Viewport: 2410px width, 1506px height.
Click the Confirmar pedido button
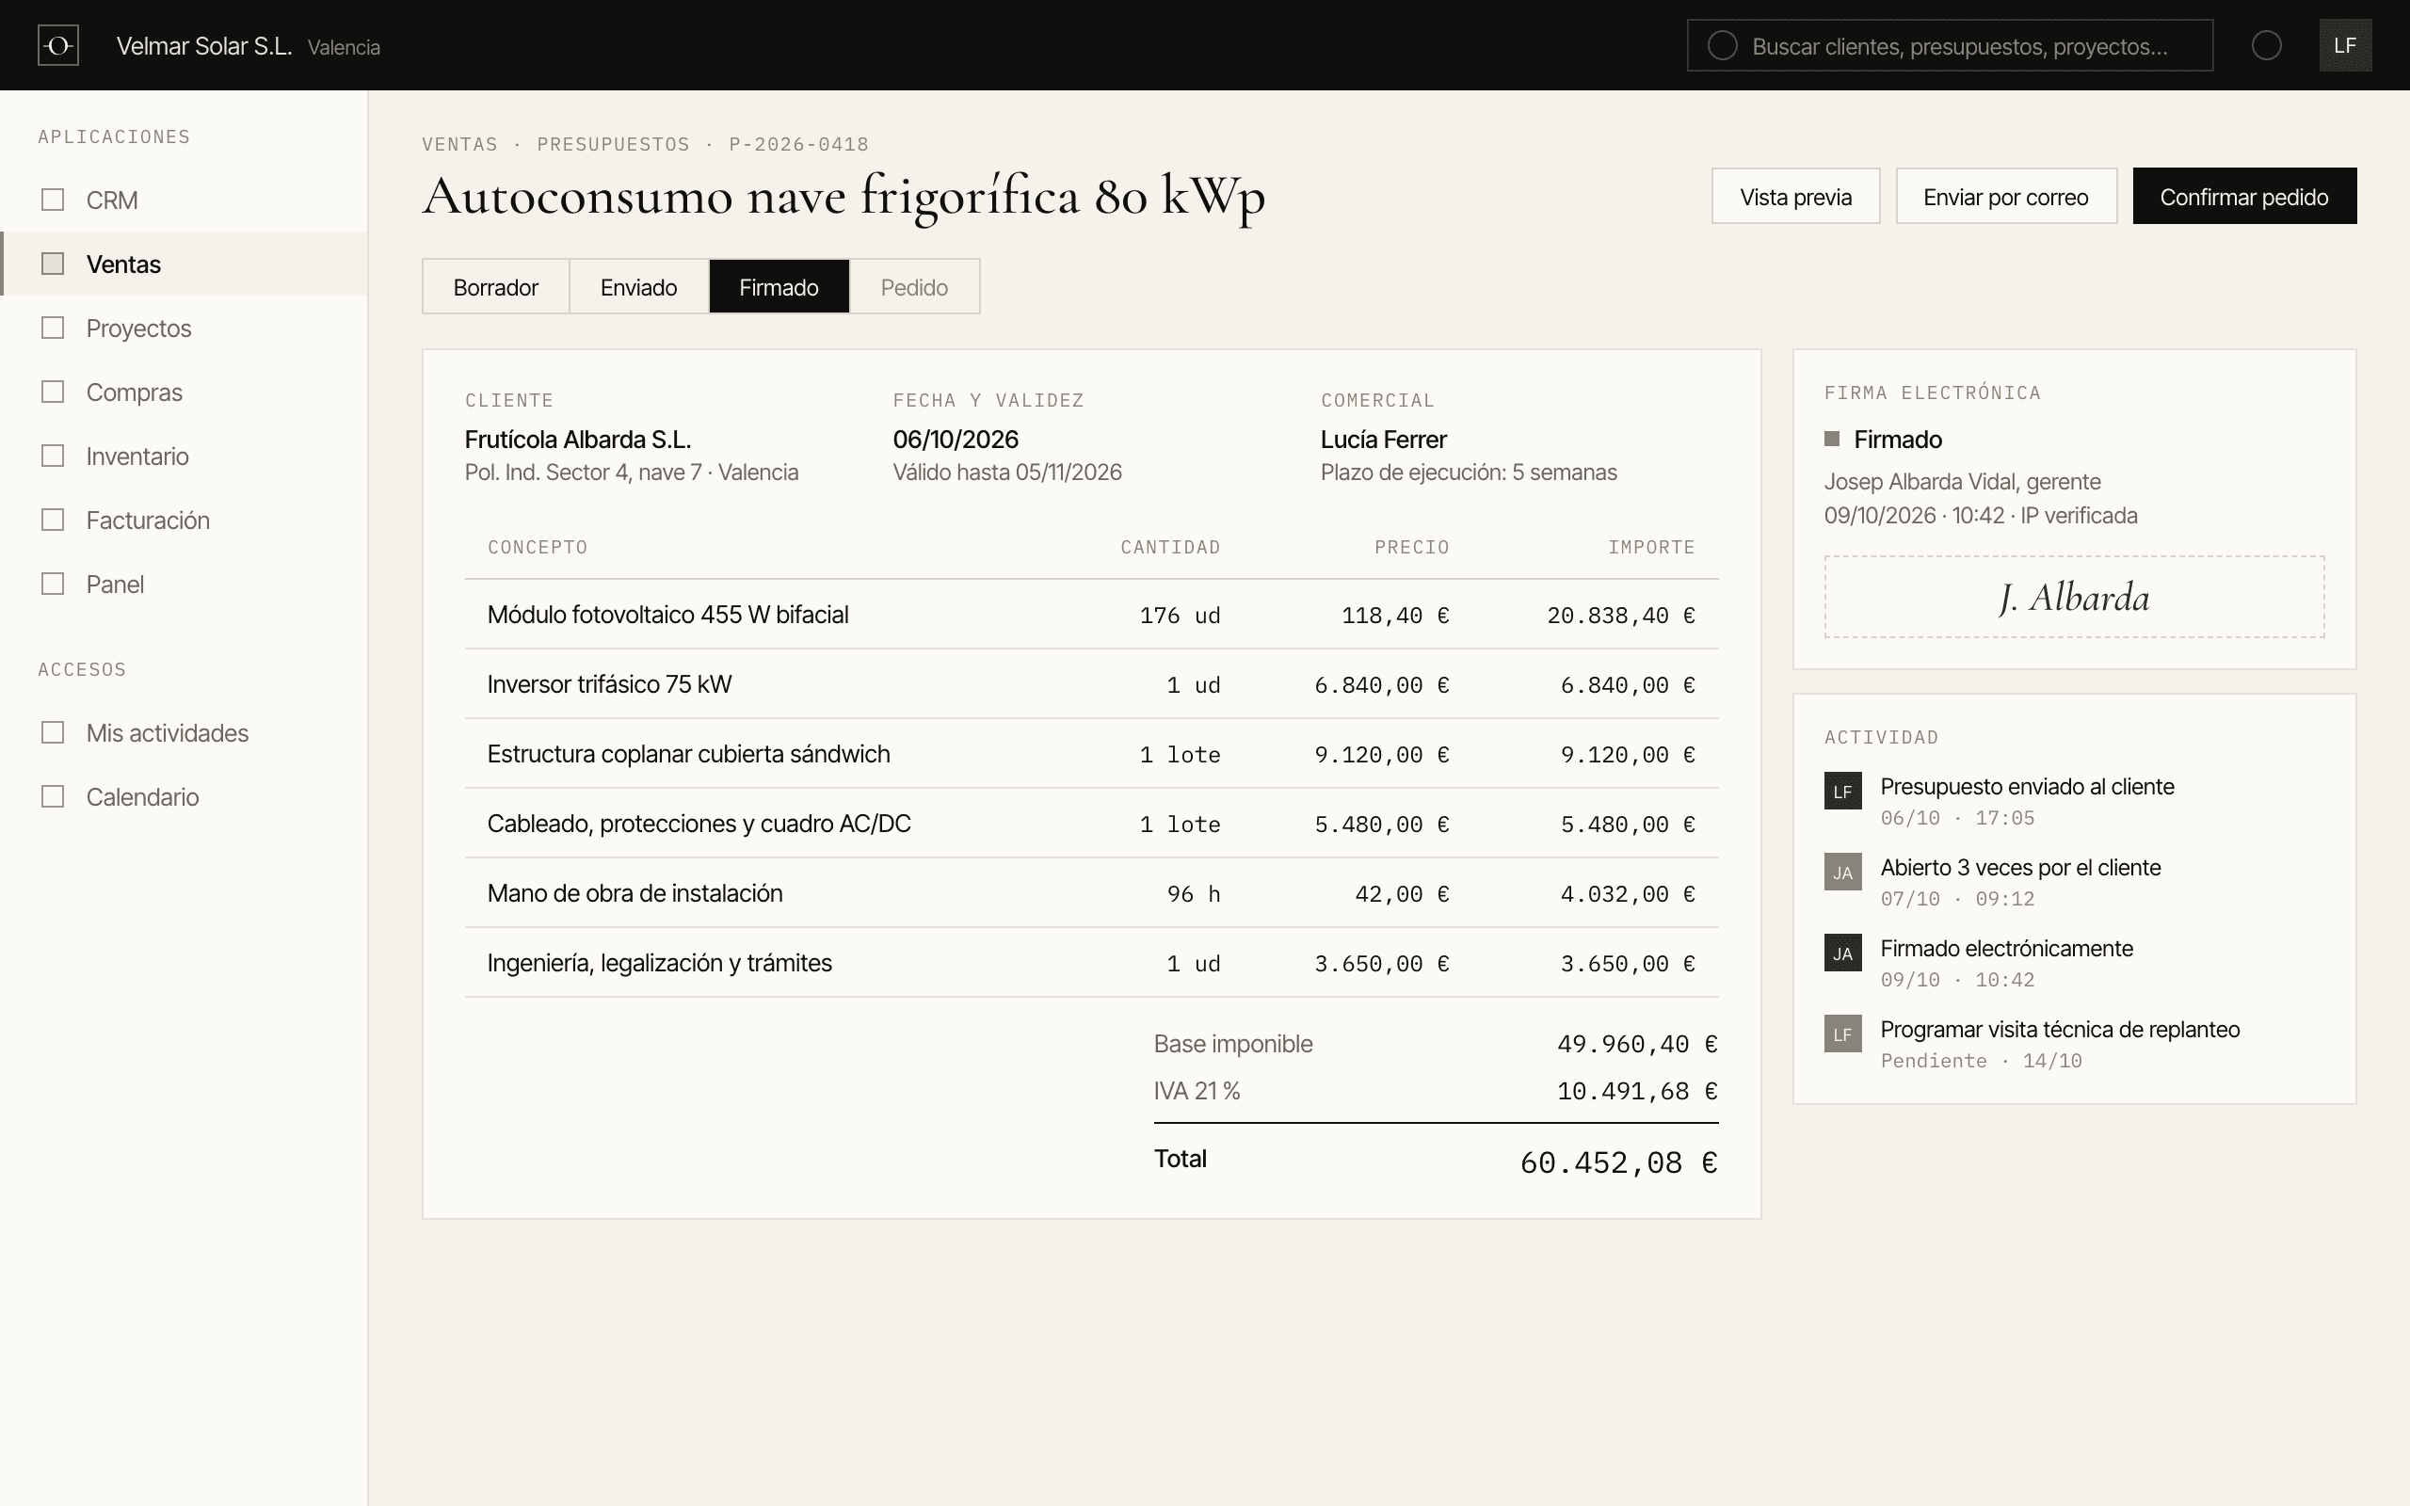[x=2243, y=196]
